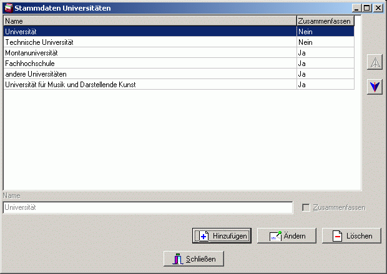
Task: Click the Schließen button
Action: [193, 258]
